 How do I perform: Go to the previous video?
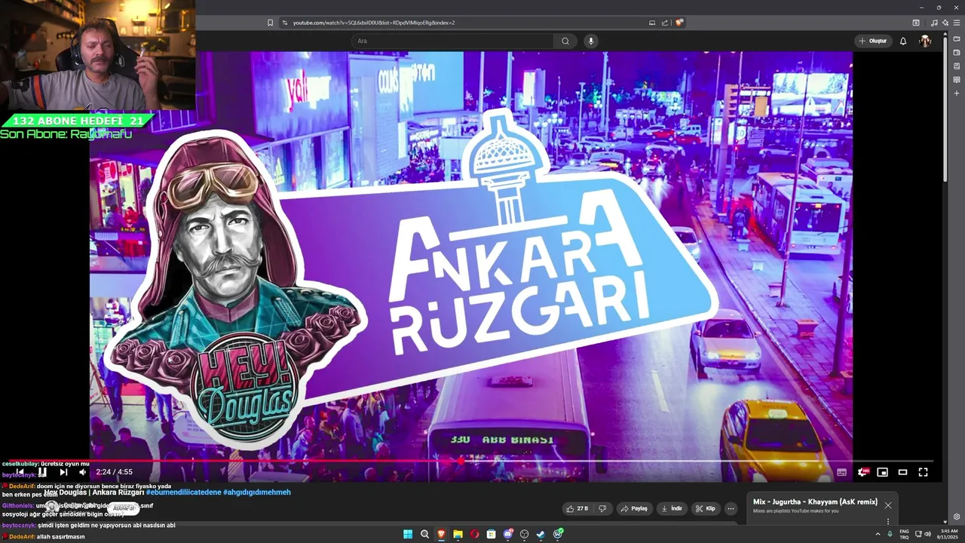click(20, 472)
